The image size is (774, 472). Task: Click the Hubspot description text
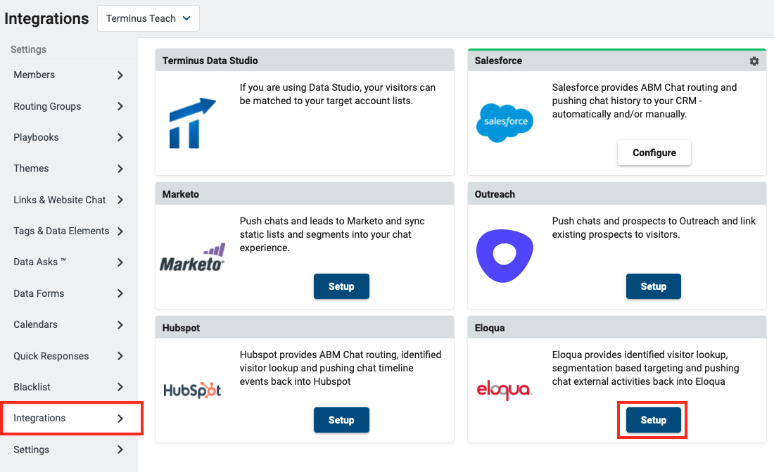(x=341, y=368)
